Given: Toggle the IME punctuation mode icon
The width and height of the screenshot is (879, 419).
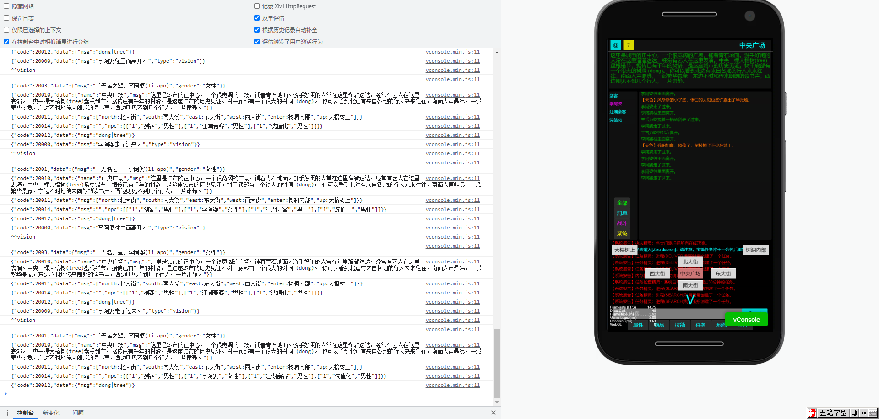Looking at the screenshot, I should (863, 413).
